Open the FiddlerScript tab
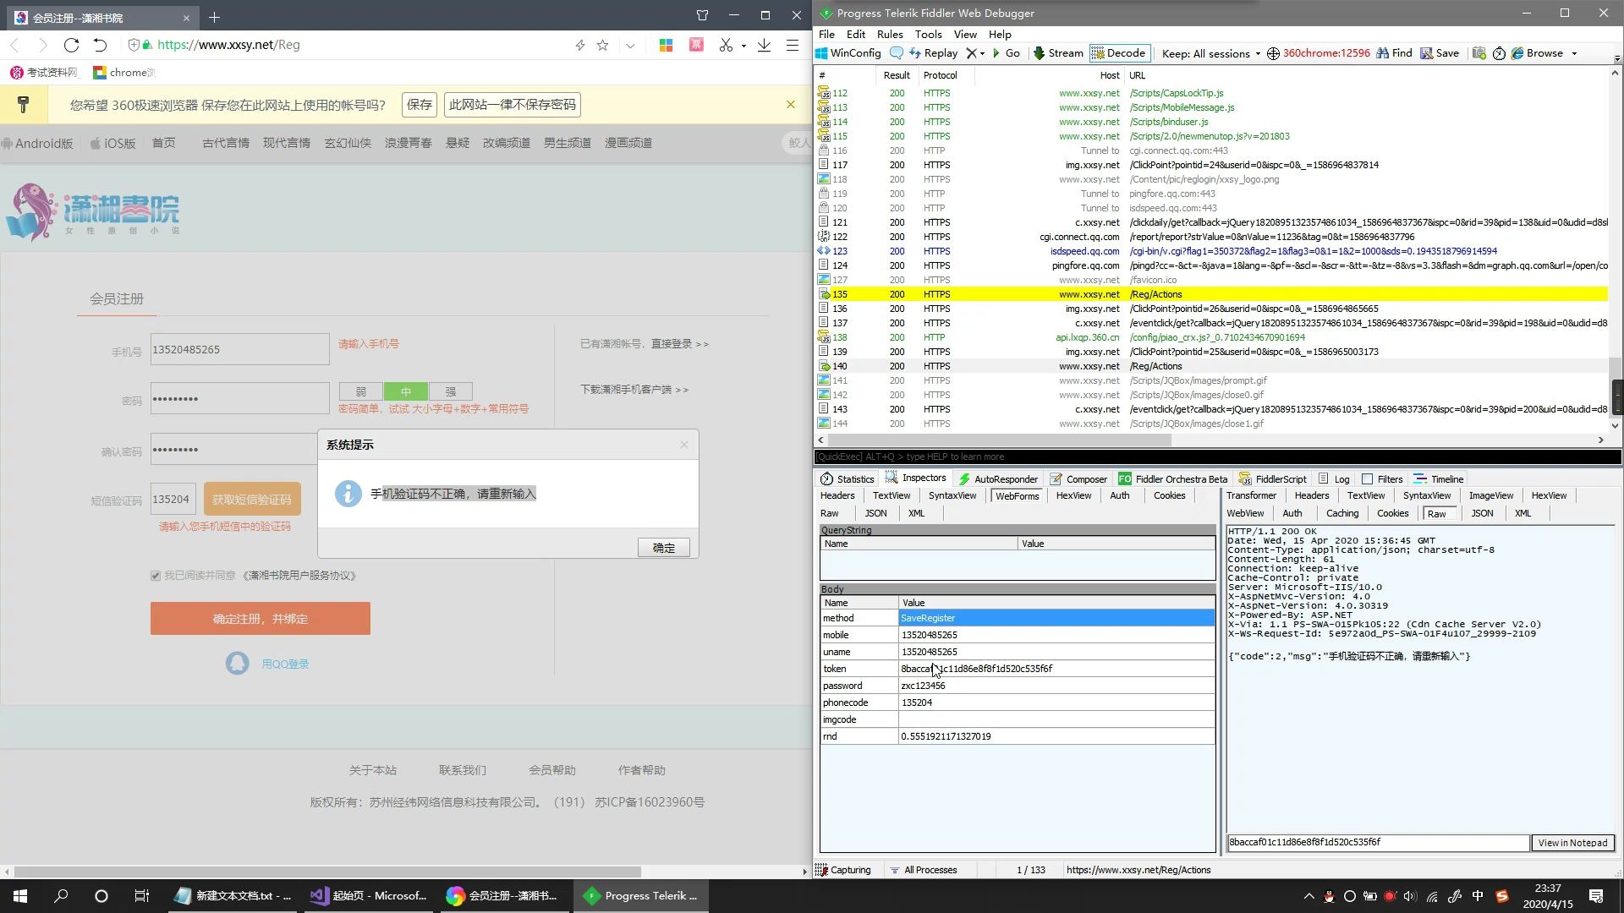The image size is (1624, 913). coord(1273,478)
